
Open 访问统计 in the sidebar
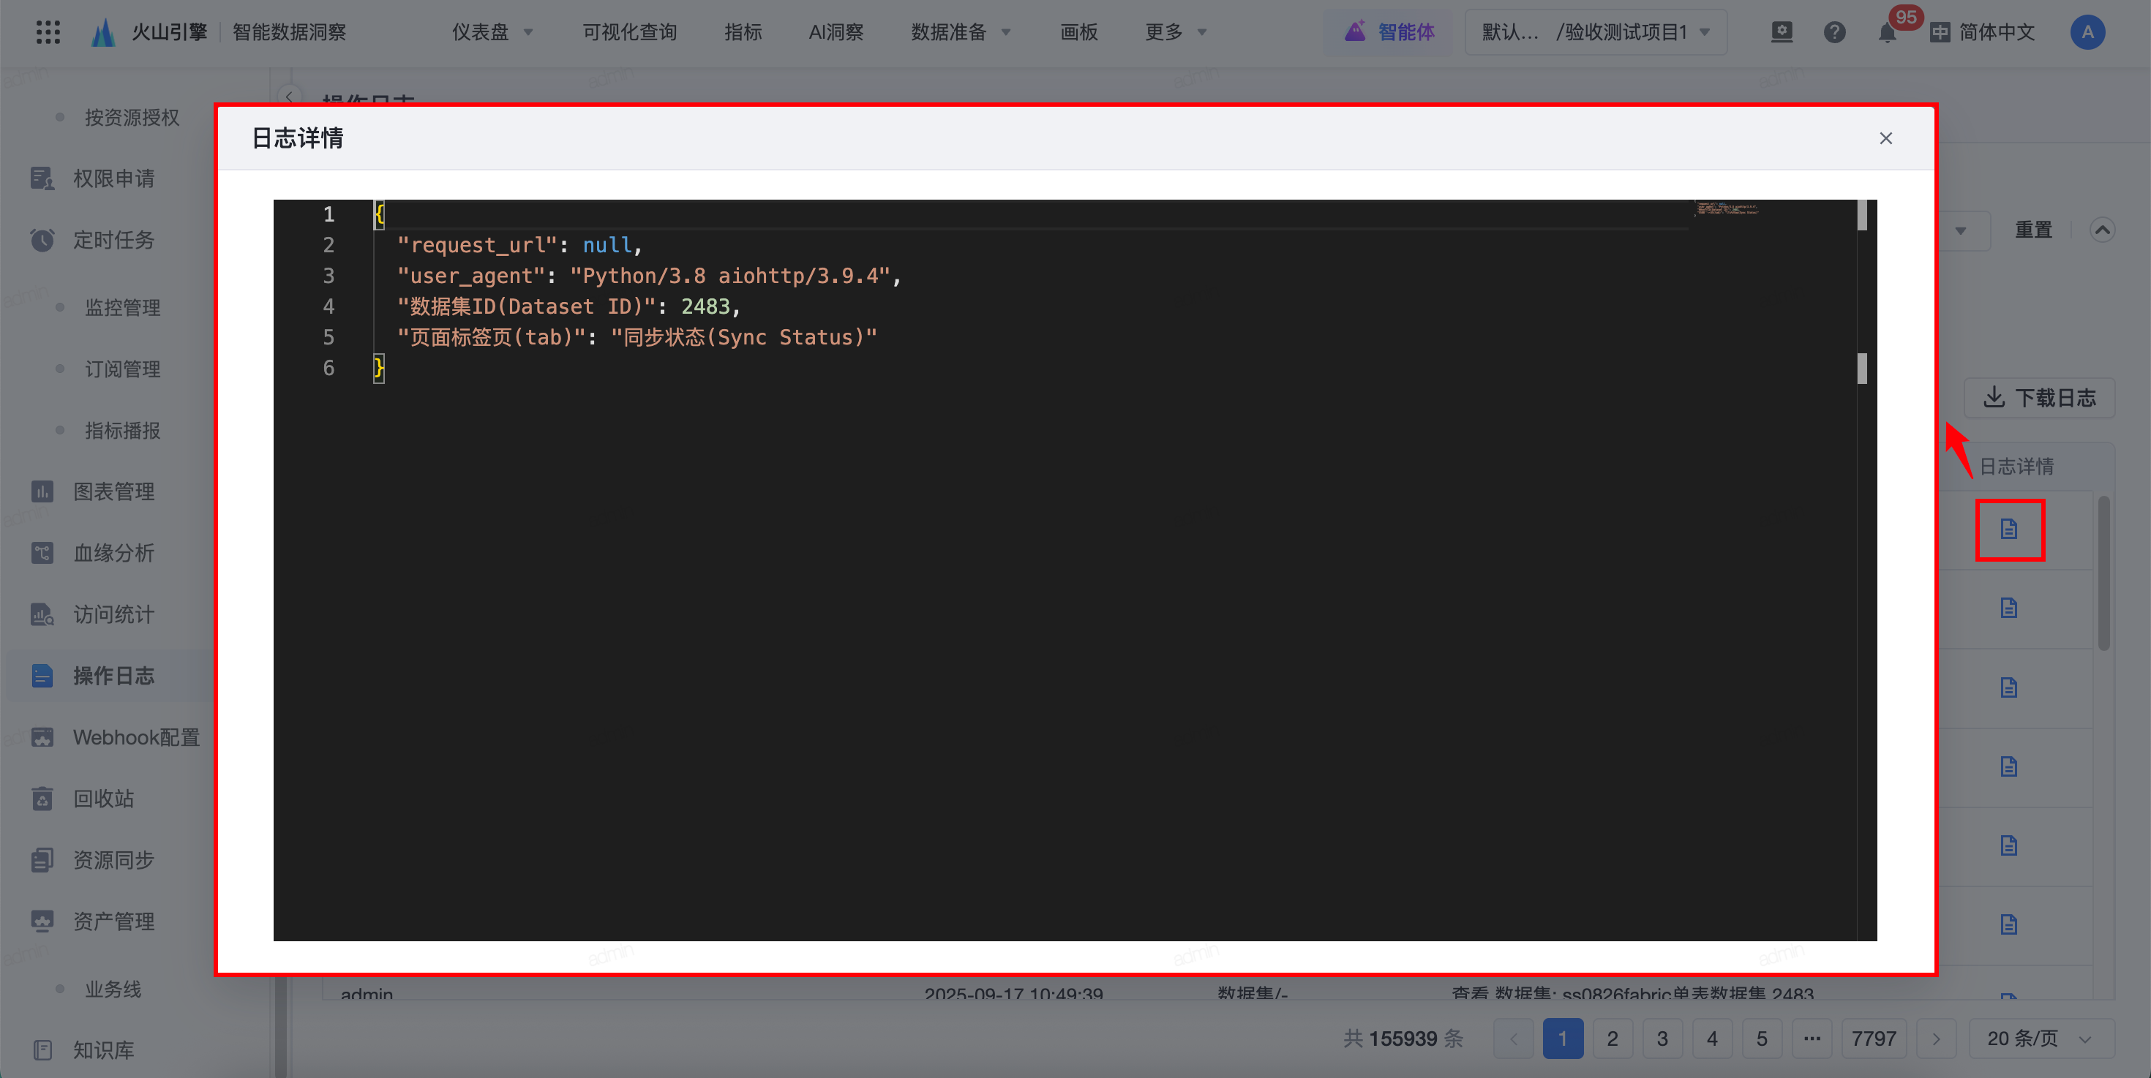tap(113, 615)
